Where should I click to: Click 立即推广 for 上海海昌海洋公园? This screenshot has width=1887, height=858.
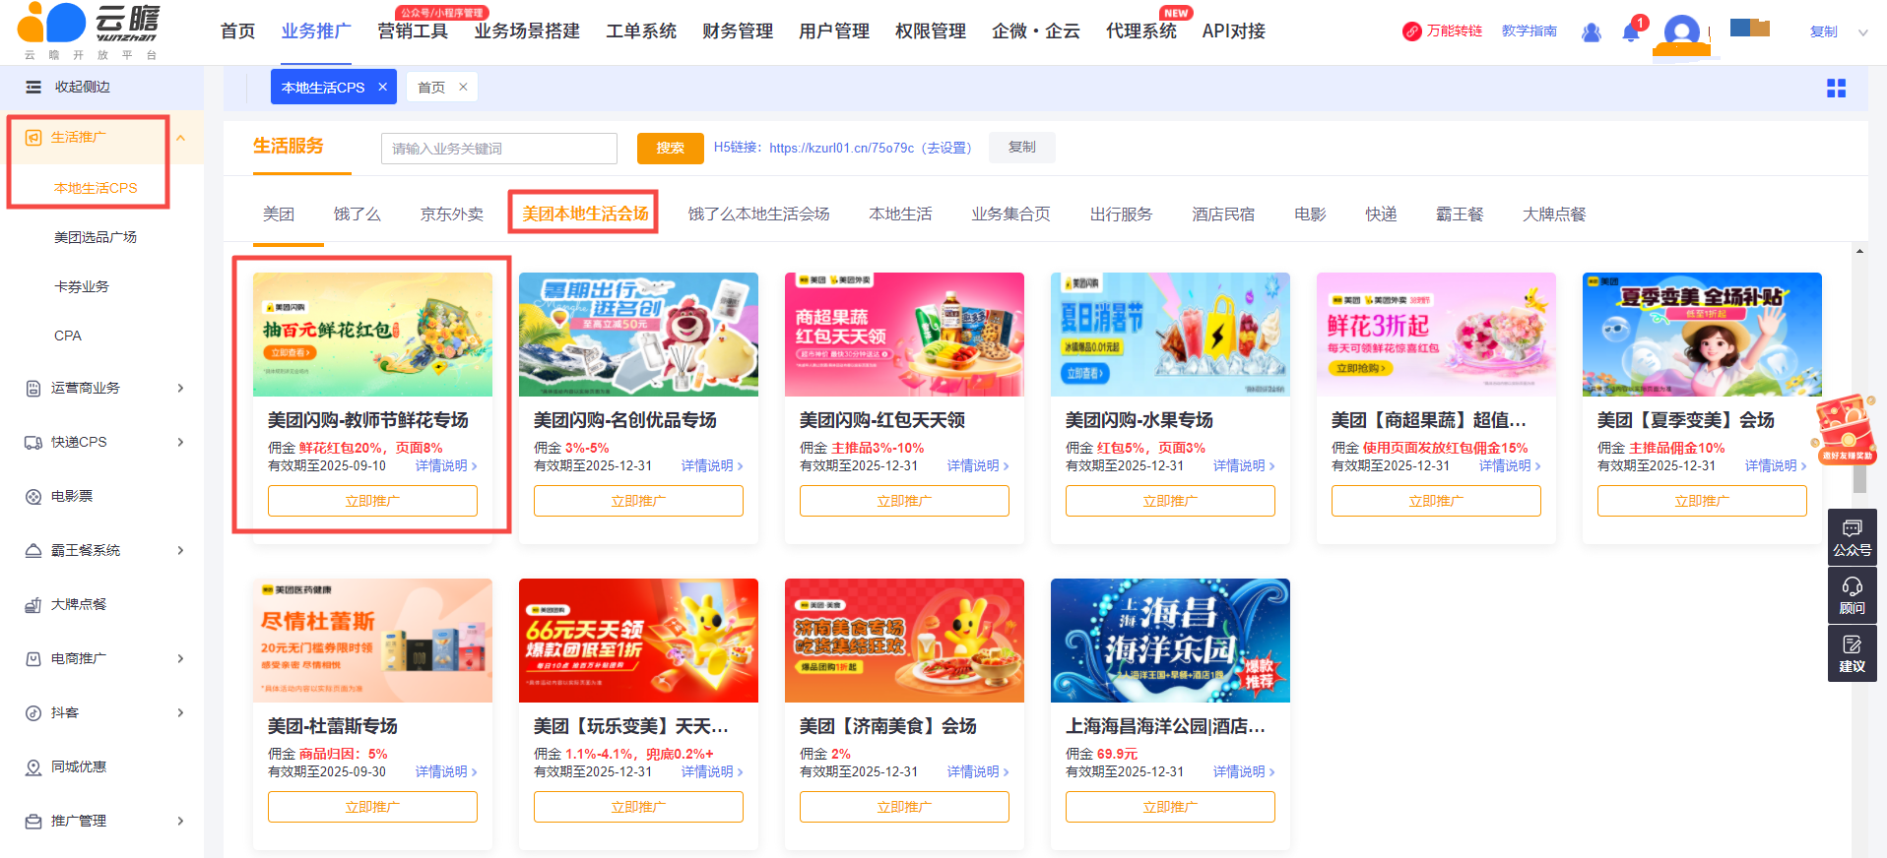pyautogui.click(x=1170, y=807)
